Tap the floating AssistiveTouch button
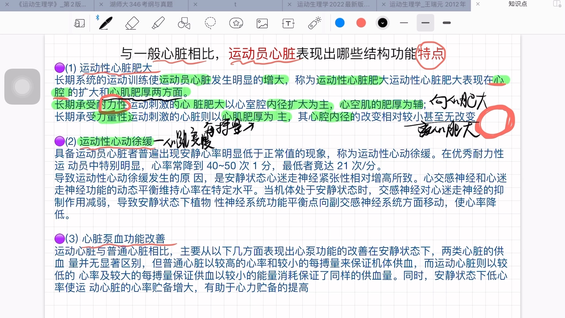 pyautogui.click(x=22, y=87)
